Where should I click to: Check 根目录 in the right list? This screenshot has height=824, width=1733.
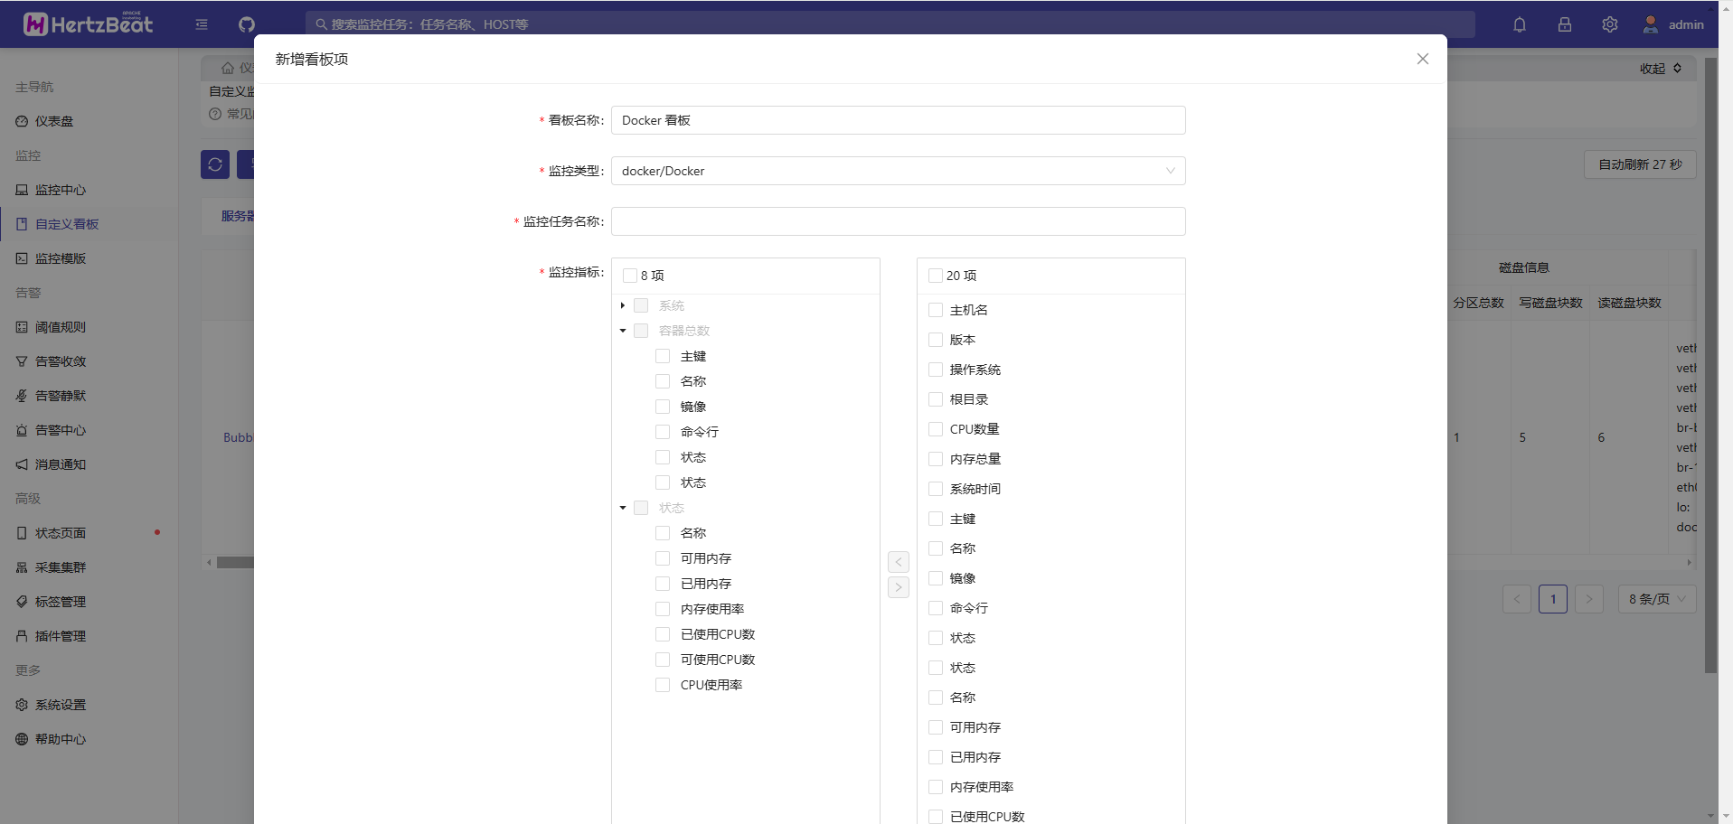pos(936,399)
